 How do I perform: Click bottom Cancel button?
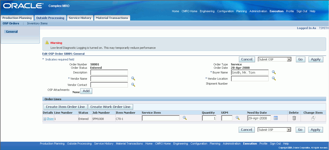[246, 130]
